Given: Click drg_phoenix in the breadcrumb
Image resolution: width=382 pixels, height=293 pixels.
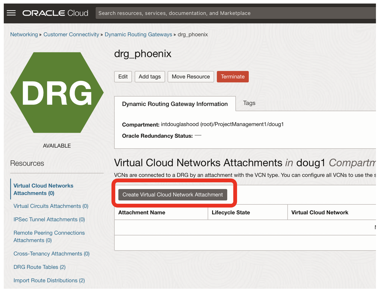Looking at the screenshot, I should coord(193,35).
